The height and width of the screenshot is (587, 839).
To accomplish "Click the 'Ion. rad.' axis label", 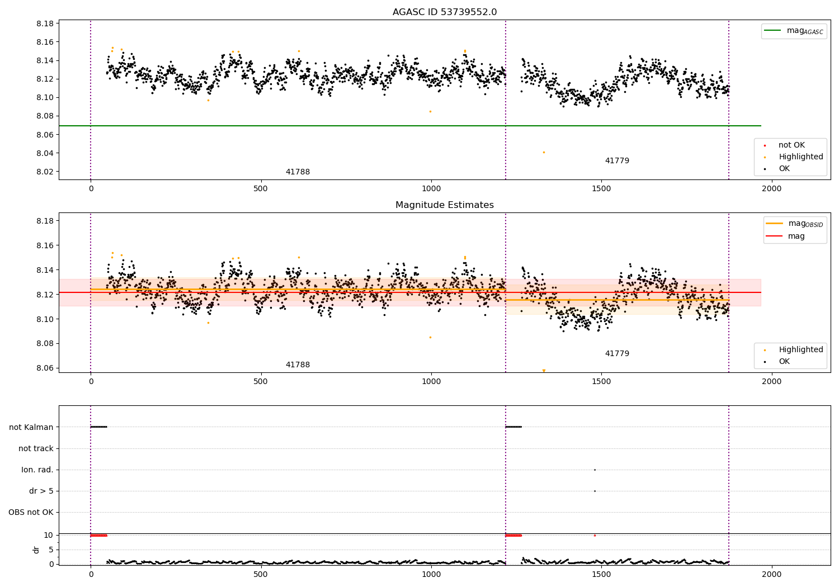I will coord(37,470).
